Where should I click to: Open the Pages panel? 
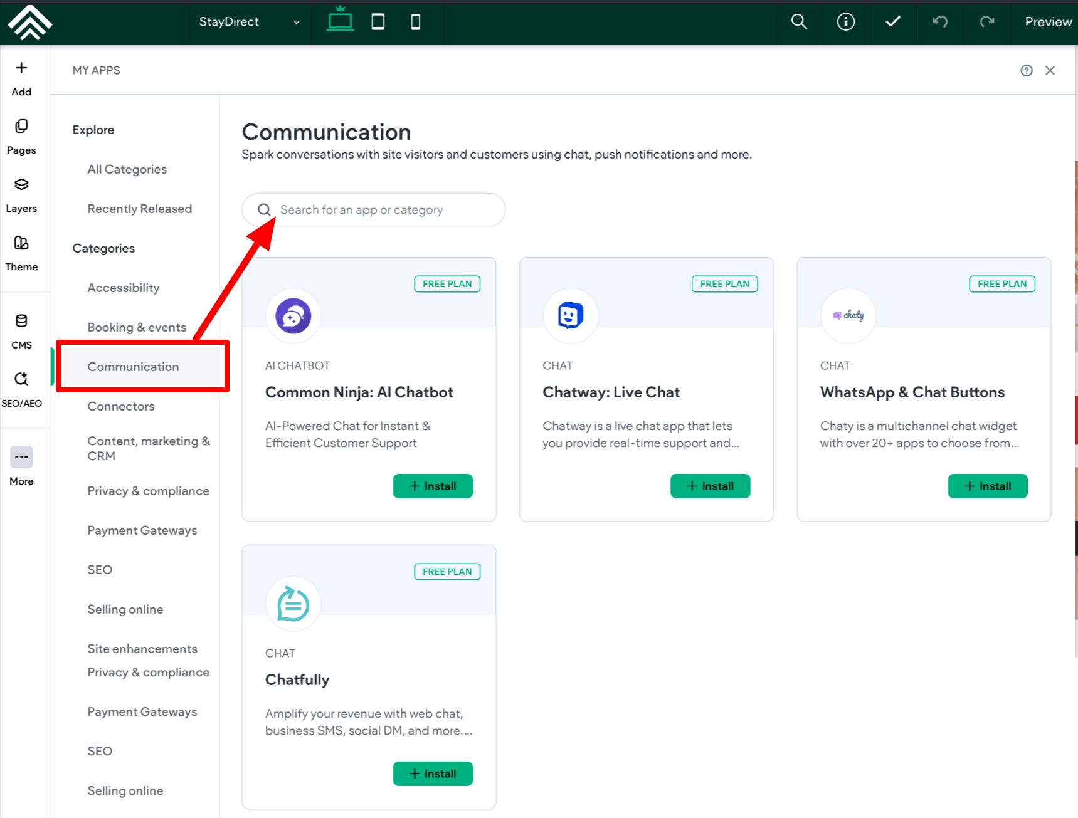tap(21, 137)
